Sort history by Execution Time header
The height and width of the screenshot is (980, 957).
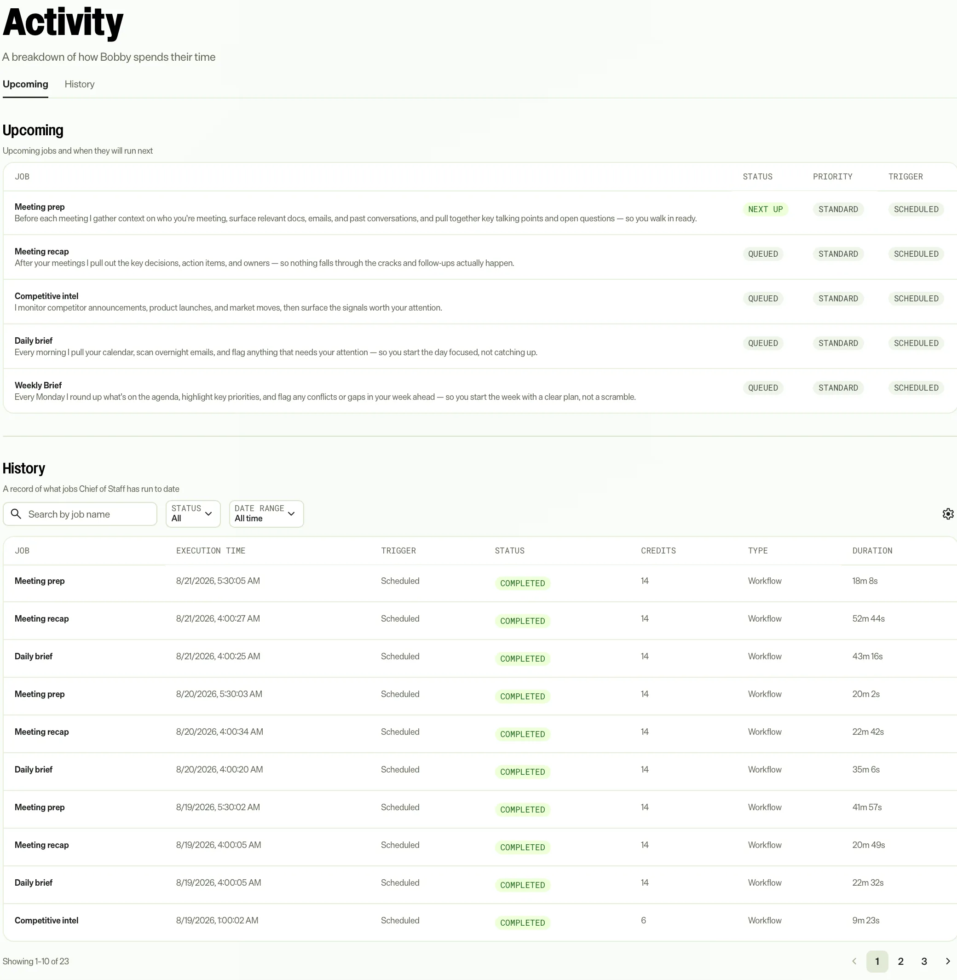coord(211,550)
